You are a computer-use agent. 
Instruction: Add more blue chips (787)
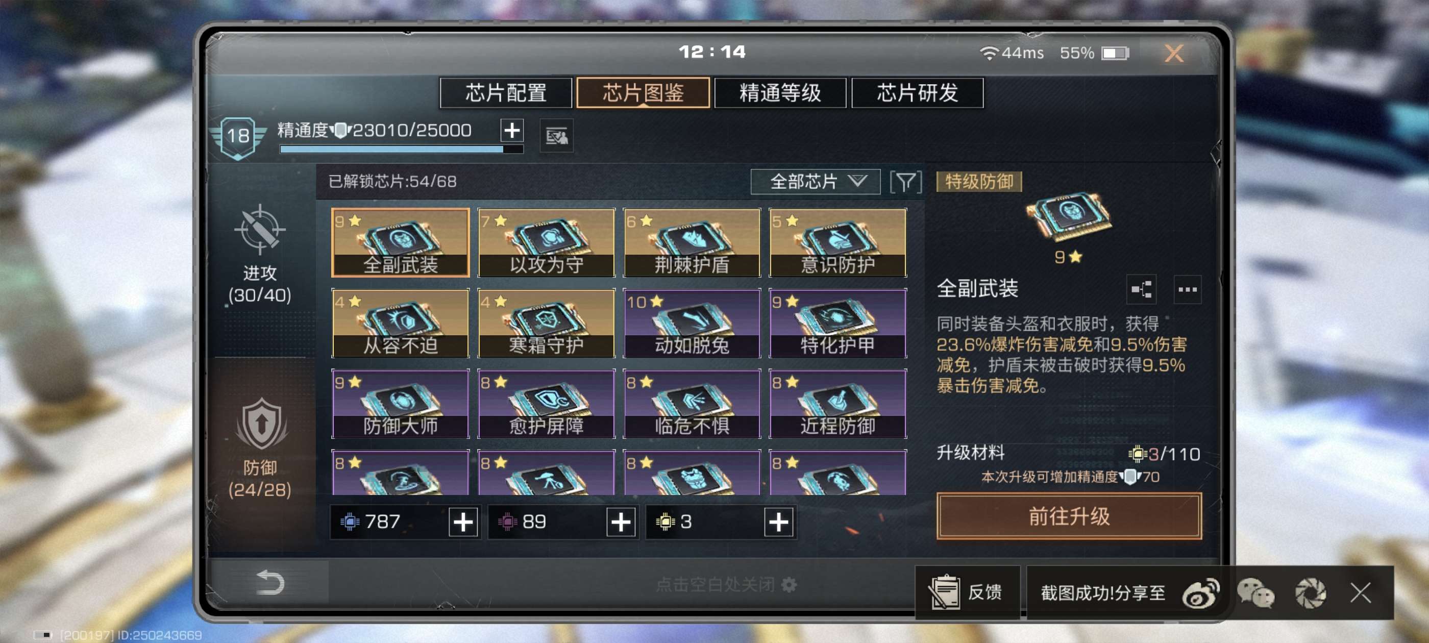[463, 522]
